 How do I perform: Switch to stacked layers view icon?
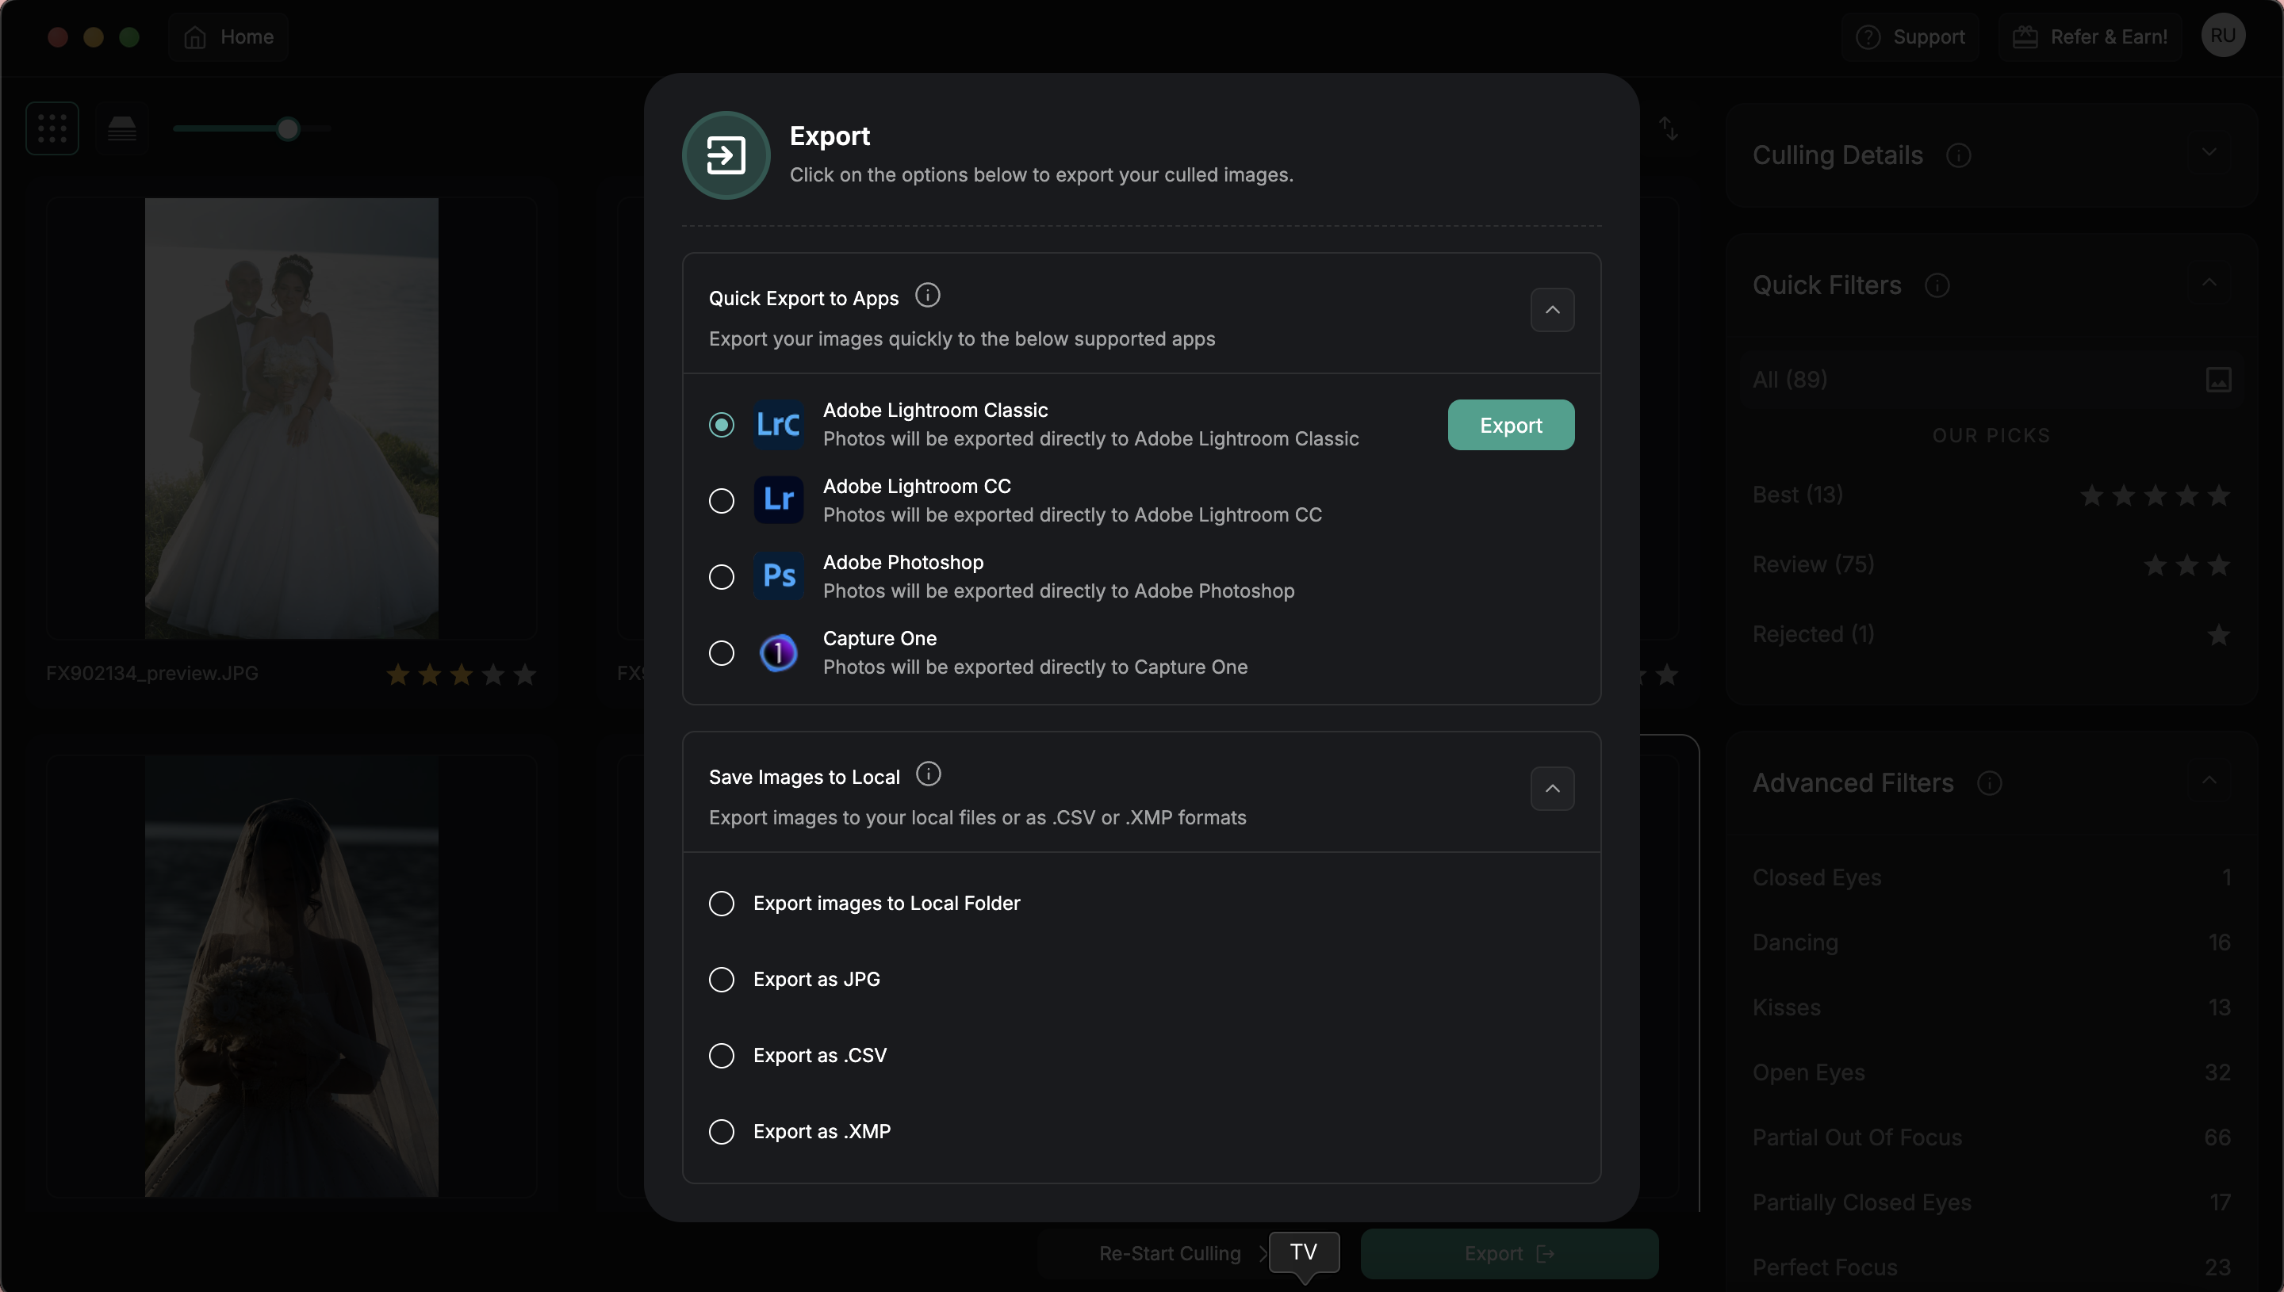point(121,128)
